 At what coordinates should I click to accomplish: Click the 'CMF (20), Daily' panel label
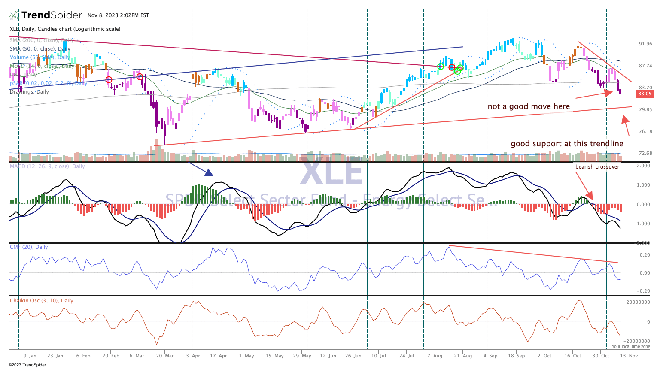click(x=29, y=247)
